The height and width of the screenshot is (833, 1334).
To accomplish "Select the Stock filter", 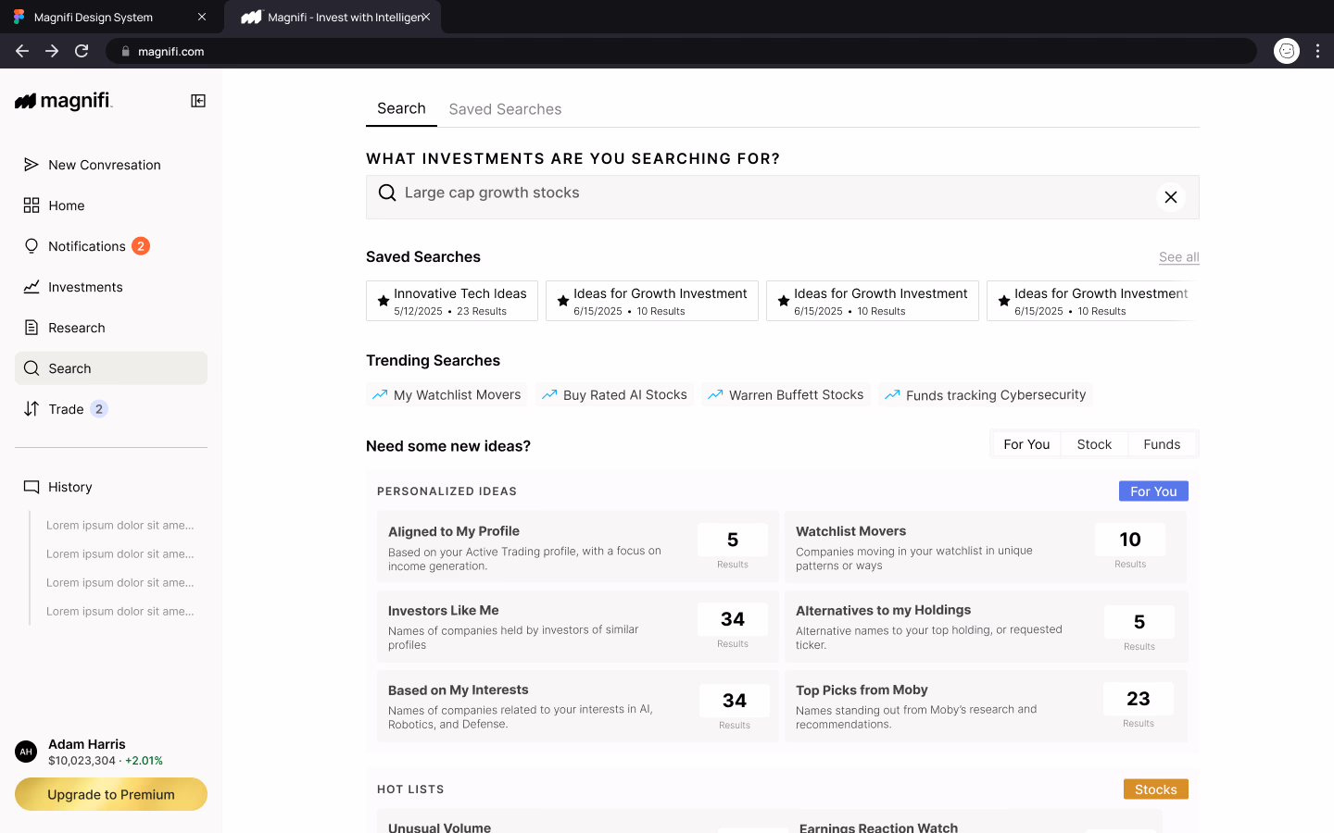I will (x=1094, y=444).
